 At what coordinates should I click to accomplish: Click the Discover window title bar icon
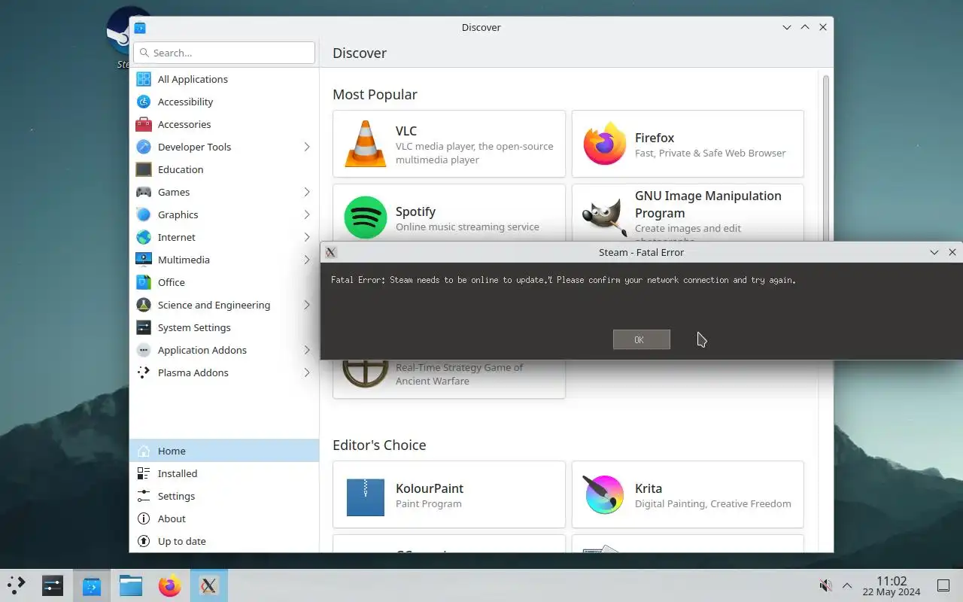pos(140,28)
